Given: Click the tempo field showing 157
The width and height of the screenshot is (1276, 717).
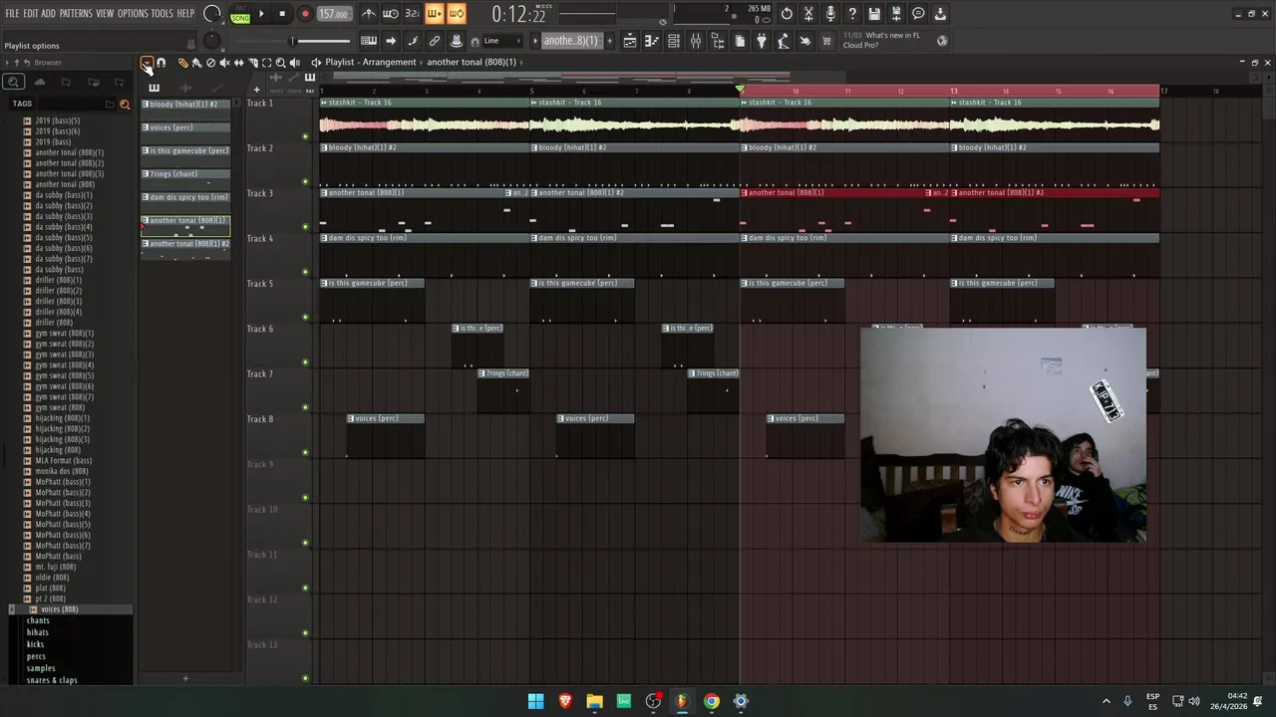Looking at the screenshot, I should [334, 14].
